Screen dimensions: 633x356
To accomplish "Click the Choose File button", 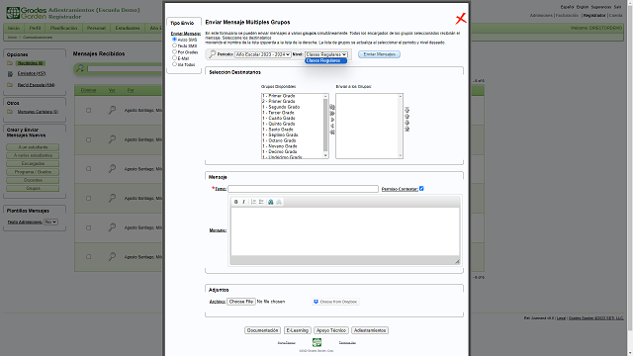I will (241, 302).
